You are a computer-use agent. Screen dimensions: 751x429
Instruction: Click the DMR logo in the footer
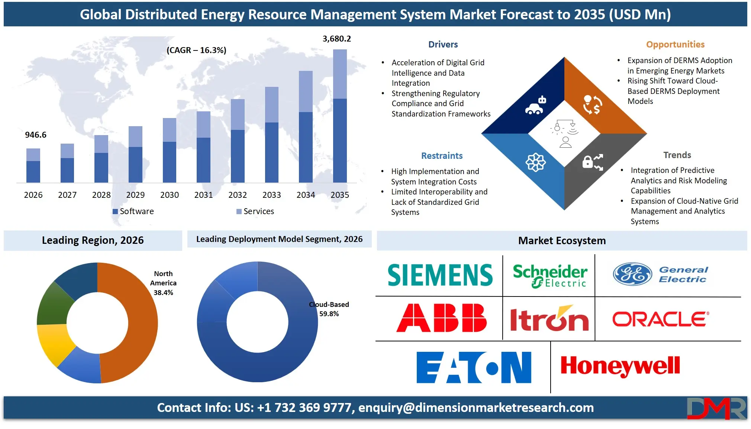tap(716, 408)
